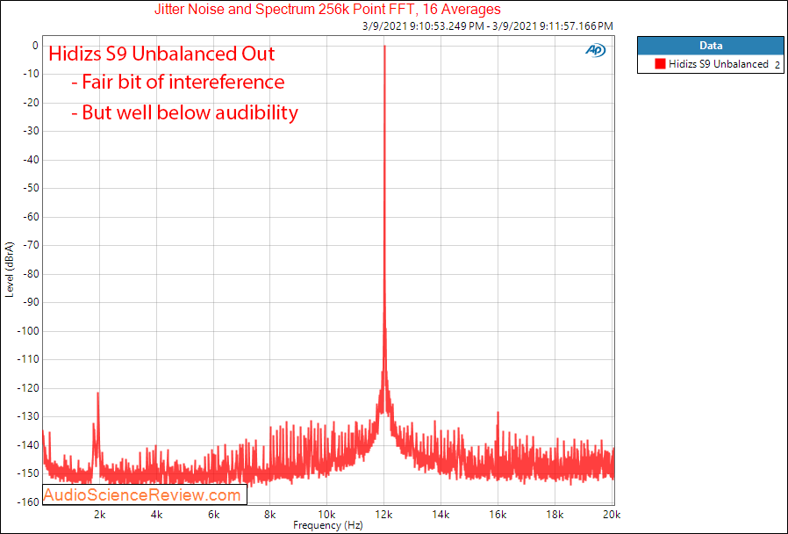Click the 2k frequency tick label
Viewport: 788px width, 534px height.
(99, 515)
